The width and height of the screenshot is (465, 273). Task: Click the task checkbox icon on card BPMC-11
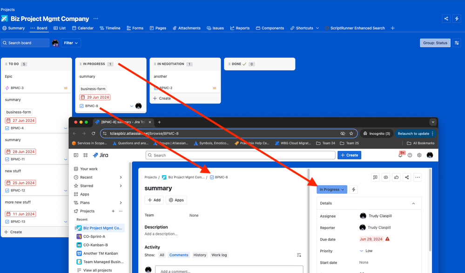pyautogui.click(x=7, y=159)
